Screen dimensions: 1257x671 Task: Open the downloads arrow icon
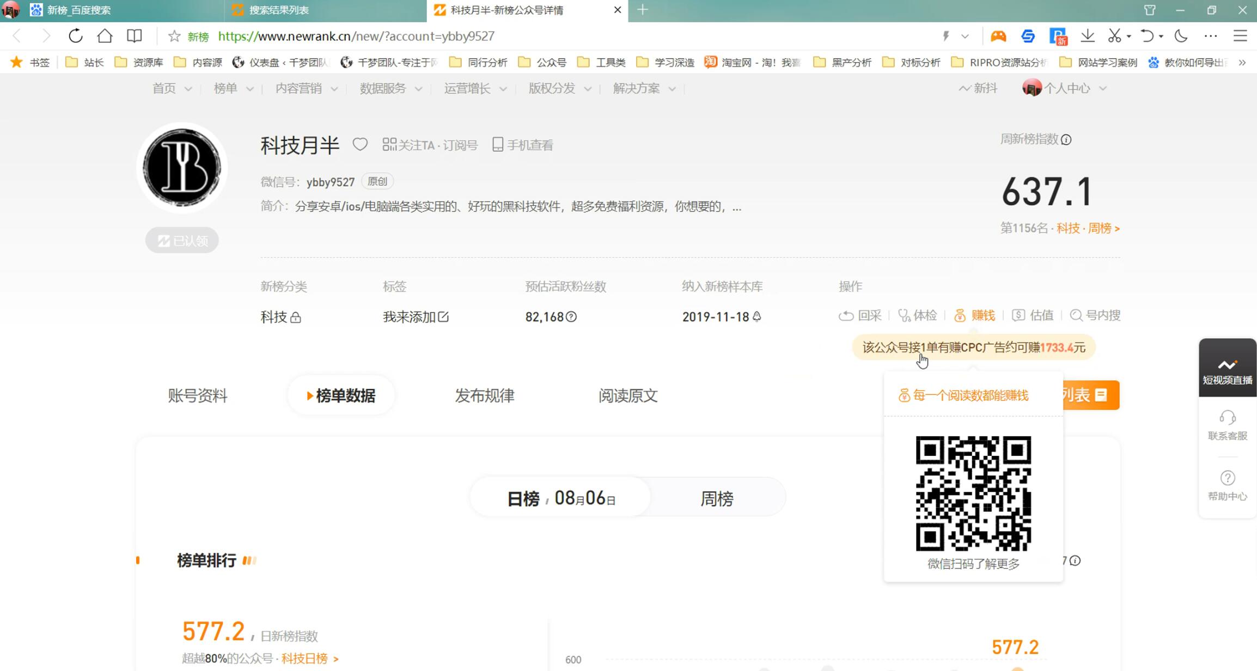(x=1087, y=36)
